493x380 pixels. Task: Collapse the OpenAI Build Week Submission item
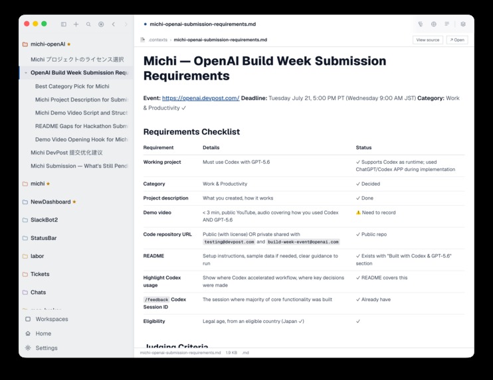(26, 73)
